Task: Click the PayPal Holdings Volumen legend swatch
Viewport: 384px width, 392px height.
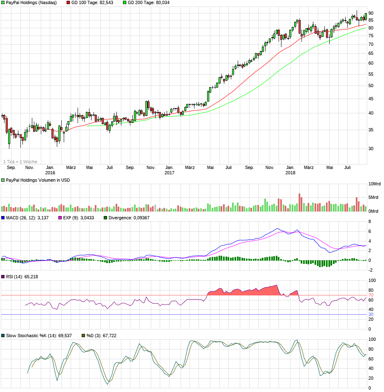Action: 3,180
